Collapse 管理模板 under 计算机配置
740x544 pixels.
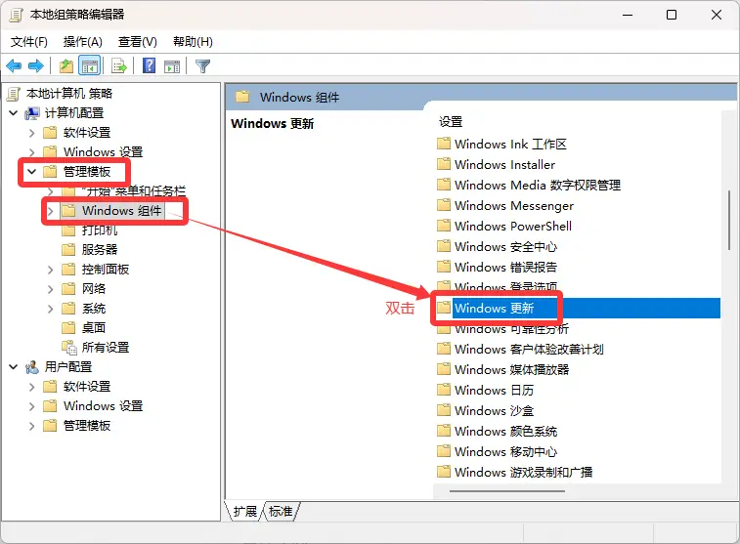(31, 172)
